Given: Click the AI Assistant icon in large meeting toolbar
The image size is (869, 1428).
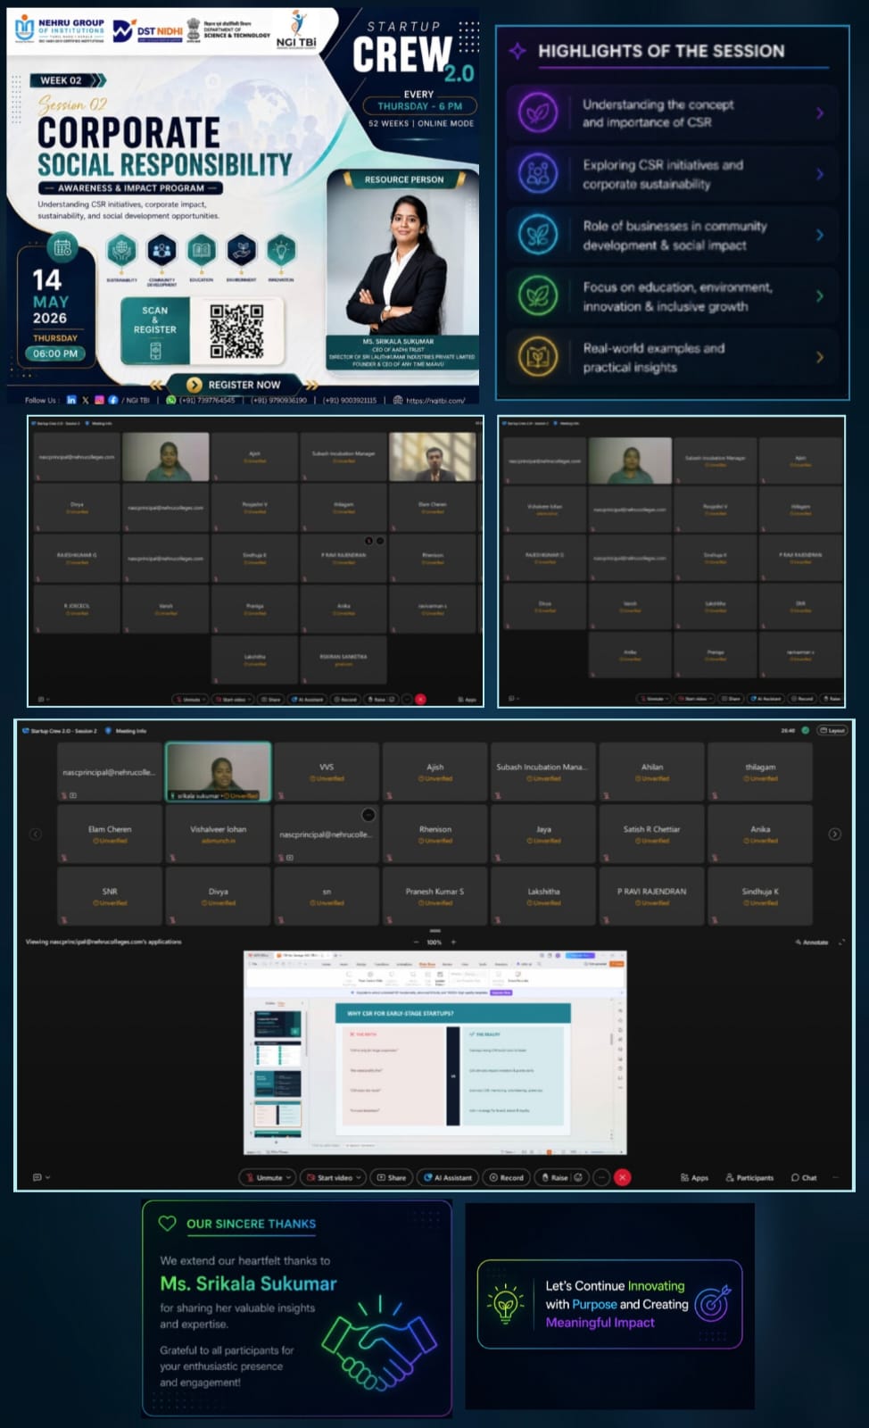Looking at the screenshot, I should (427, 1177).
